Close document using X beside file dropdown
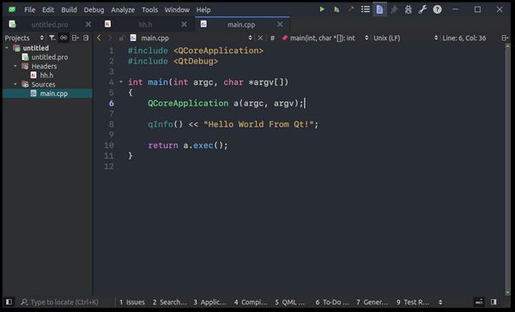Screen dimensions: 515x312 260,38
